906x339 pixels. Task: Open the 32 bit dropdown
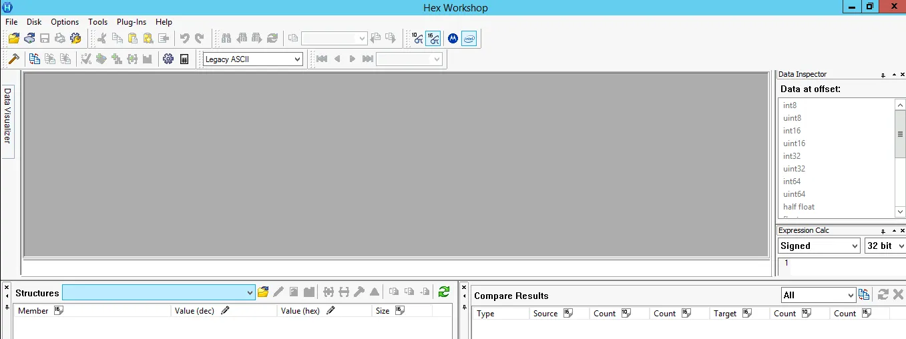885,246
